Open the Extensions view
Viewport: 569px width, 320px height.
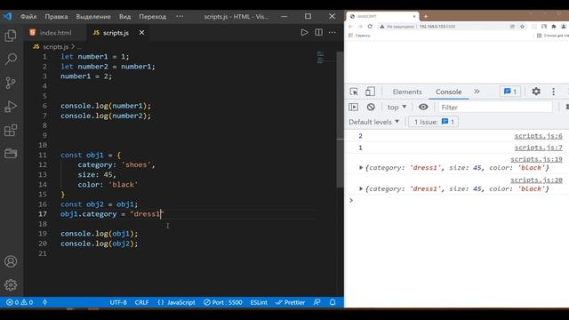(11, 130)
